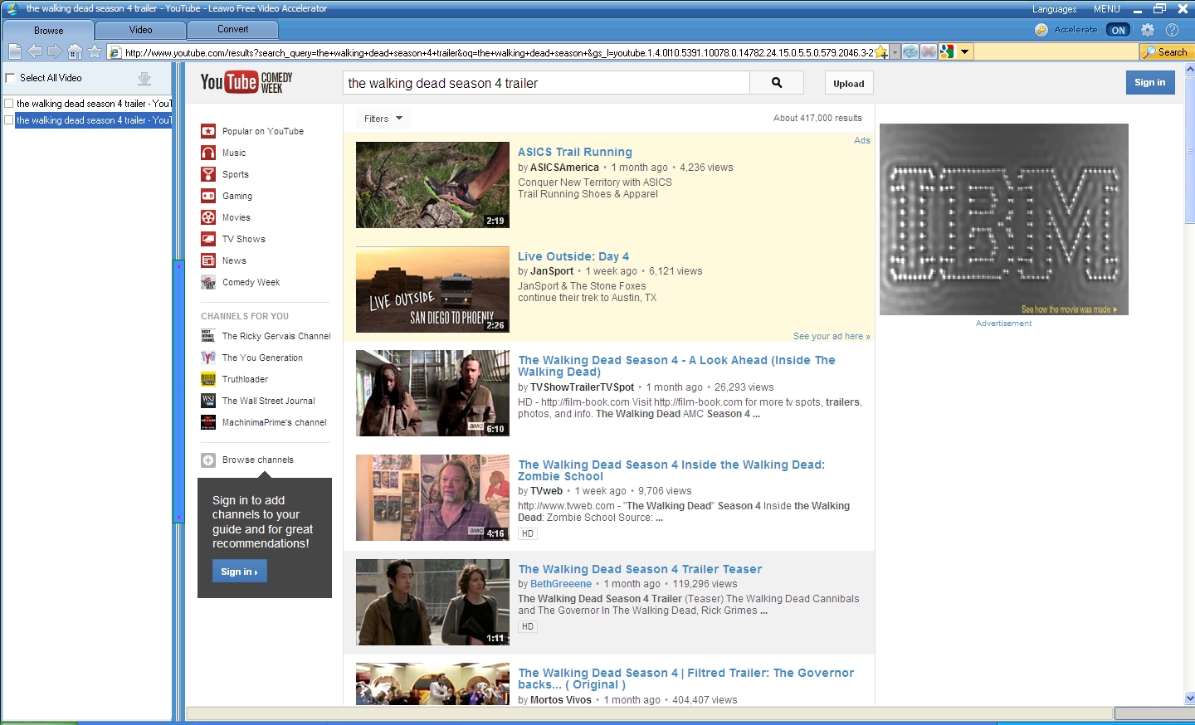The height and width of the screenshot is (725, 1195).
Task: Open the MENU item in title bar
Action: click(x=1106, y=9)
